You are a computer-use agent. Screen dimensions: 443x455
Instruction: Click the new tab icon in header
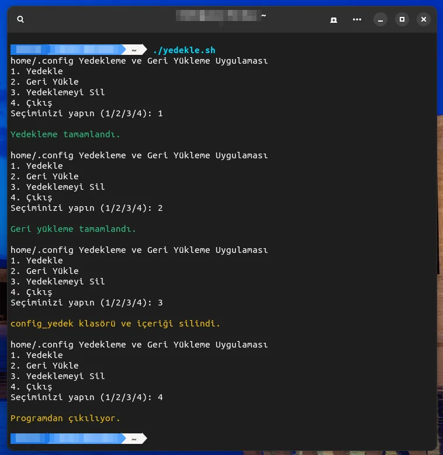tap(334, 20)
